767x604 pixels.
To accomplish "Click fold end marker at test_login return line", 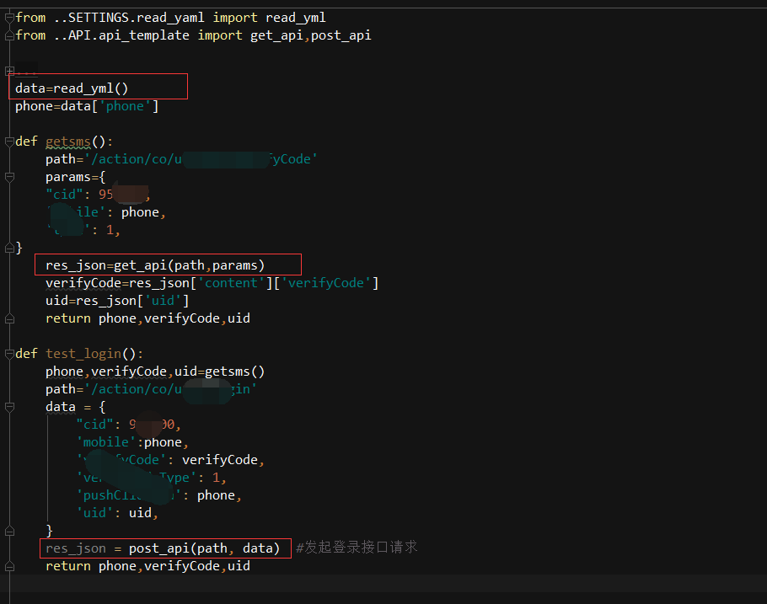I will (x=9, y=566).
